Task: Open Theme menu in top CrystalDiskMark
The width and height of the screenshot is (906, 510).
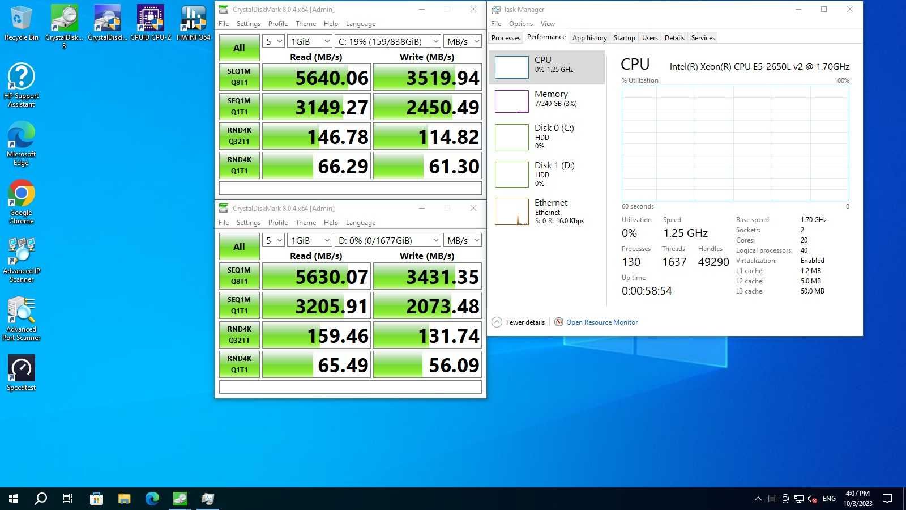Action: tap(306, 24)
